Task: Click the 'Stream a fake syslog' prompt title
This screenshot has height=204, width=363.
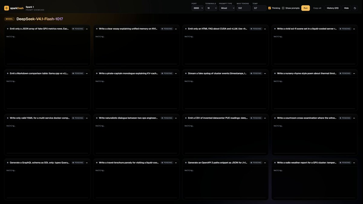Action: click(217, 73)
